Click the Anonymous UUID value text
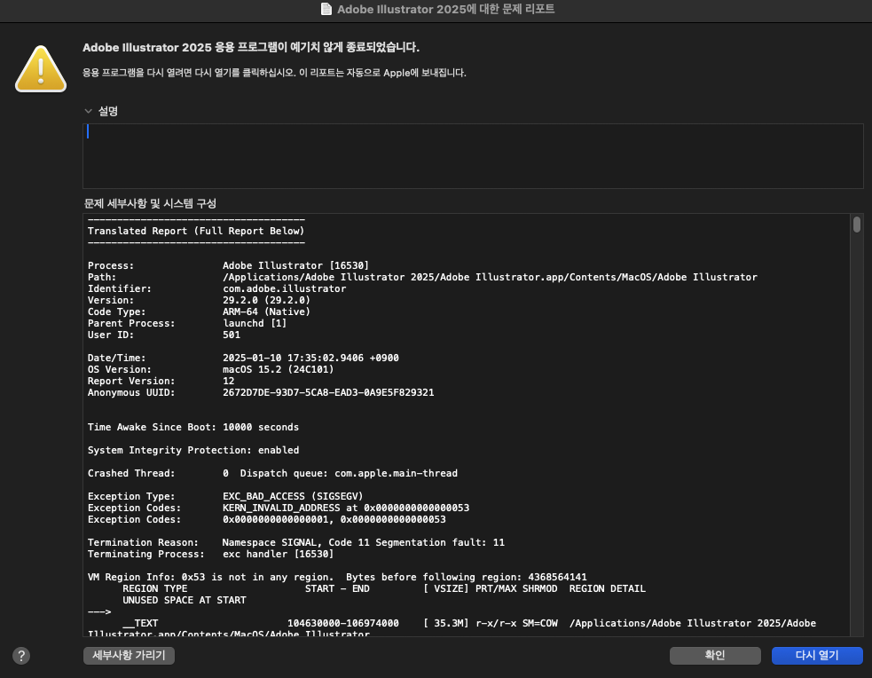 pos(328,392)
